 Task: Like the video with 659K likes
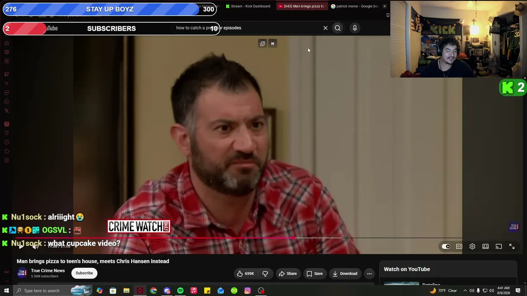click(245, 273)
